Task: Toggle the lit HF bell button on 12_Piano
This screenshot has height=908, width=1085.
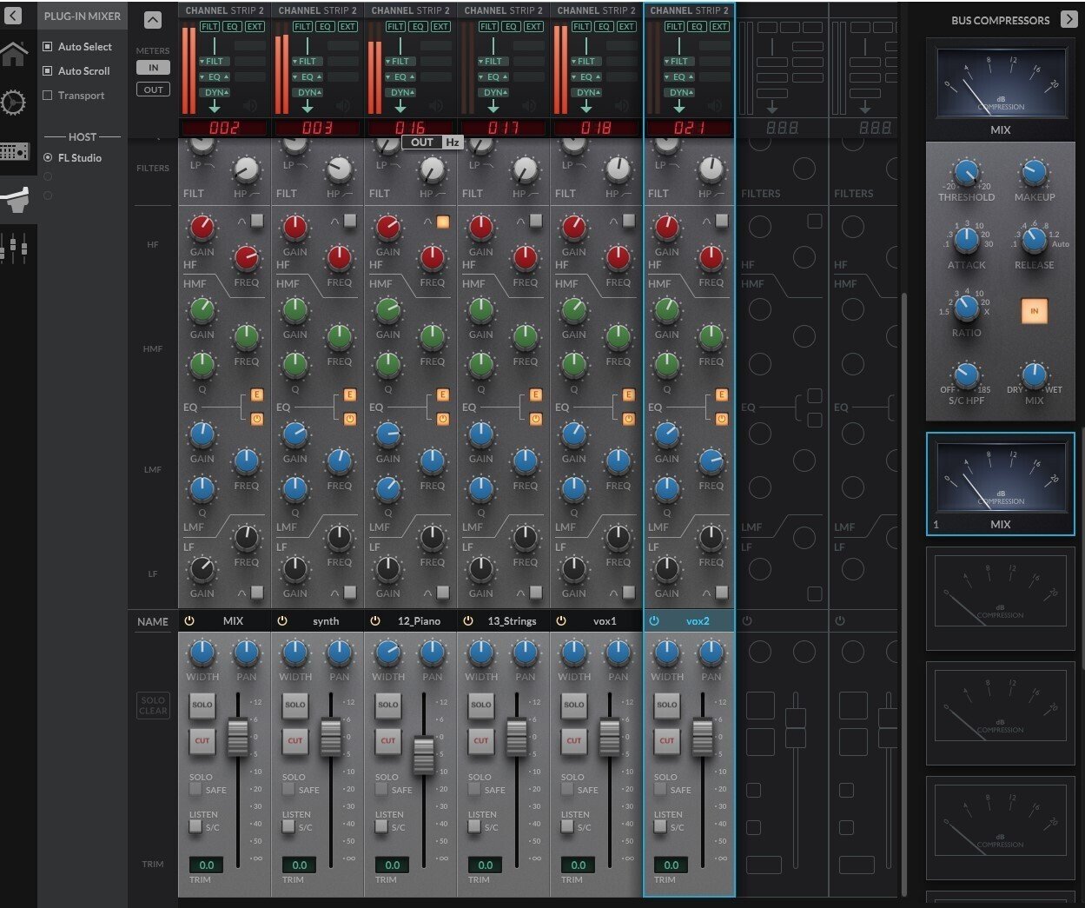Action: pos(443,222)
